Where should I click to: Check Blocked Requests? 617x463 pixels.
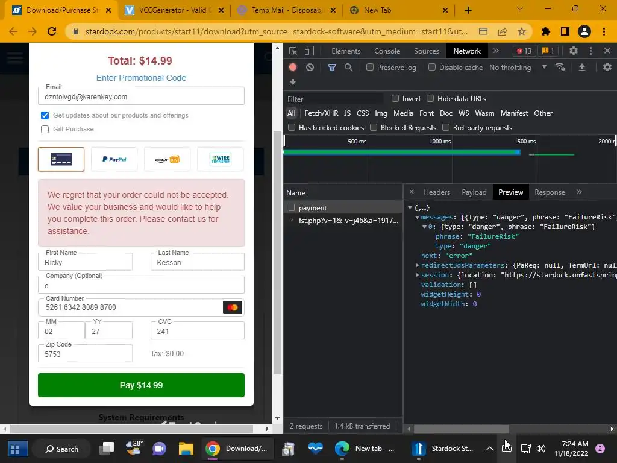pyautogui.click(x=374, y=128)
